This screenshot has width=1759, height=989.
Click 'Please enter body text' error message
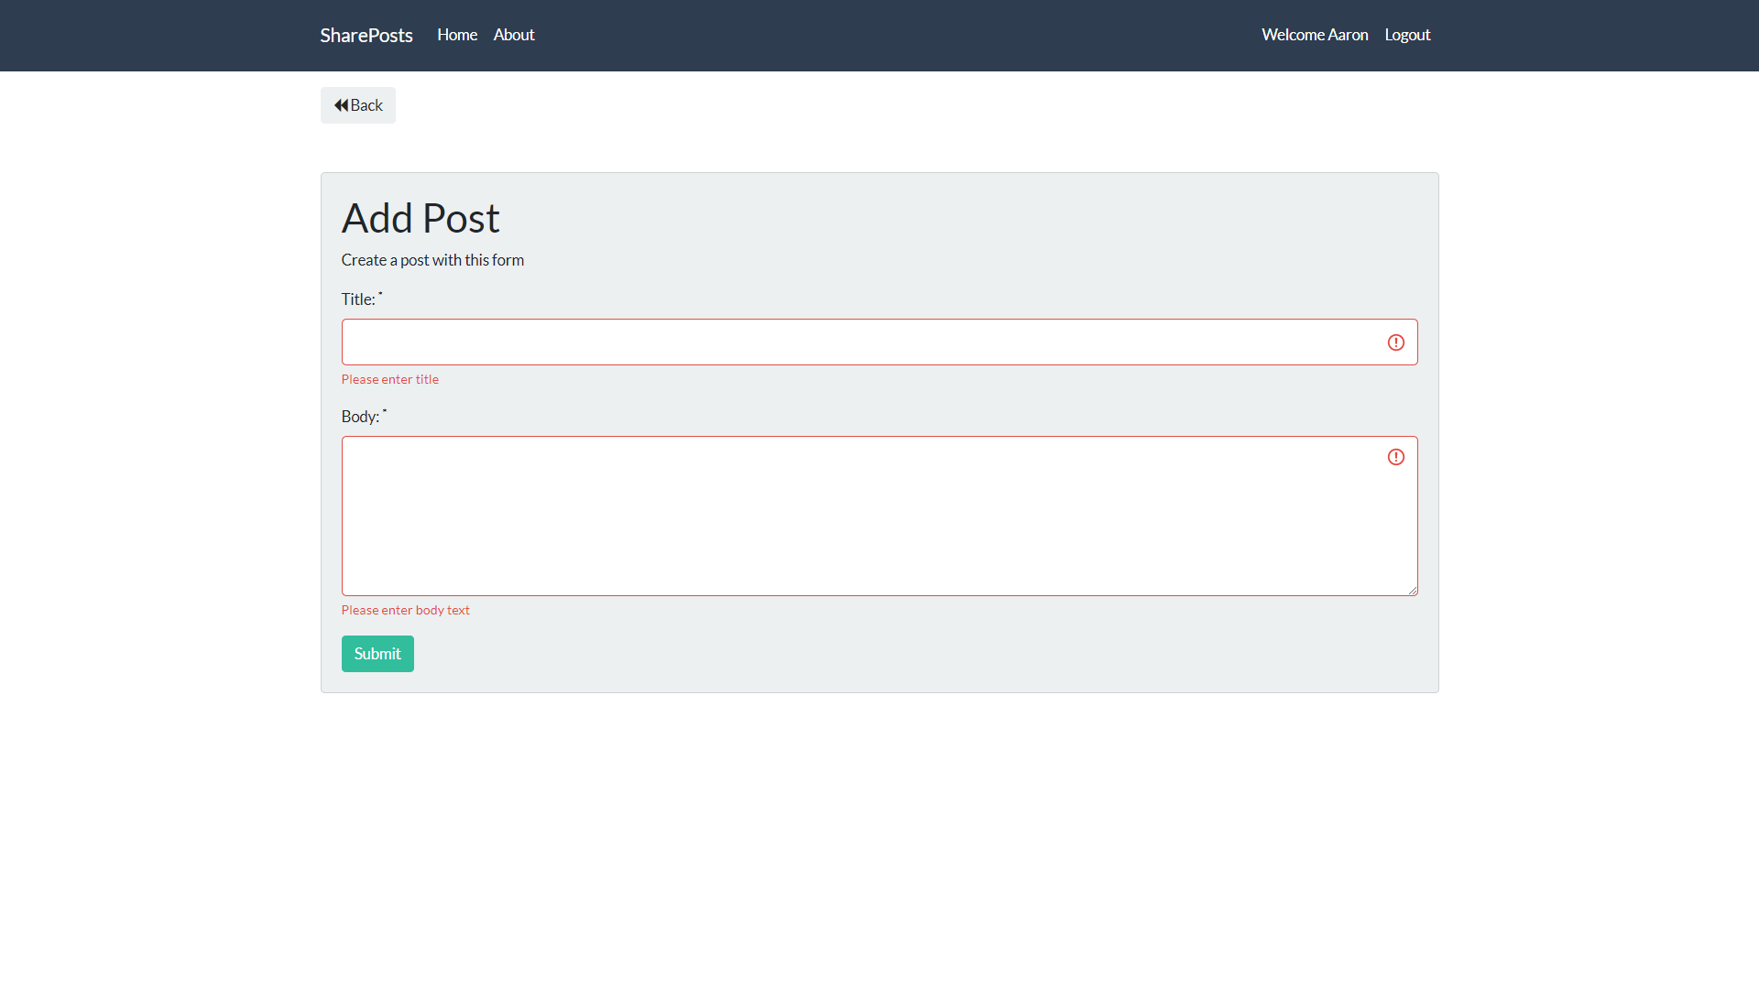(x=405, y=610)
